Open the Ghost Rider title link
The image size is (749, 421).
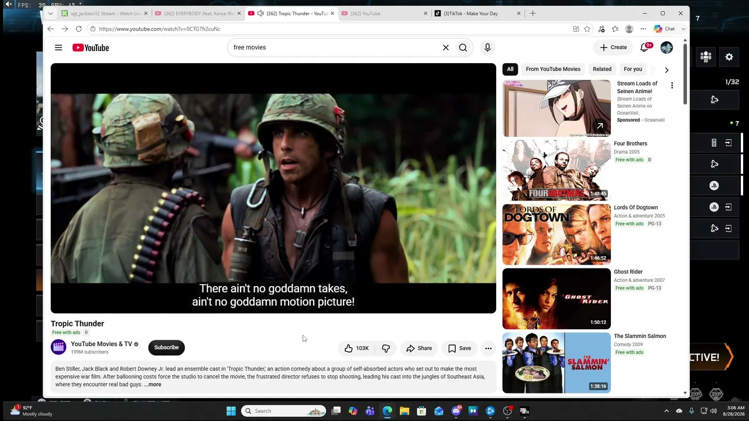628,272
